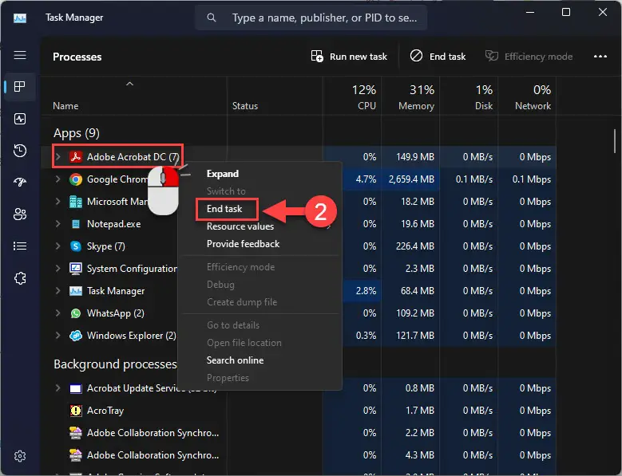Viewport: 622px width, 476px height.
Task: Click the 4.7% CPU value for Chrome
Action: click(x=366, y=179)
